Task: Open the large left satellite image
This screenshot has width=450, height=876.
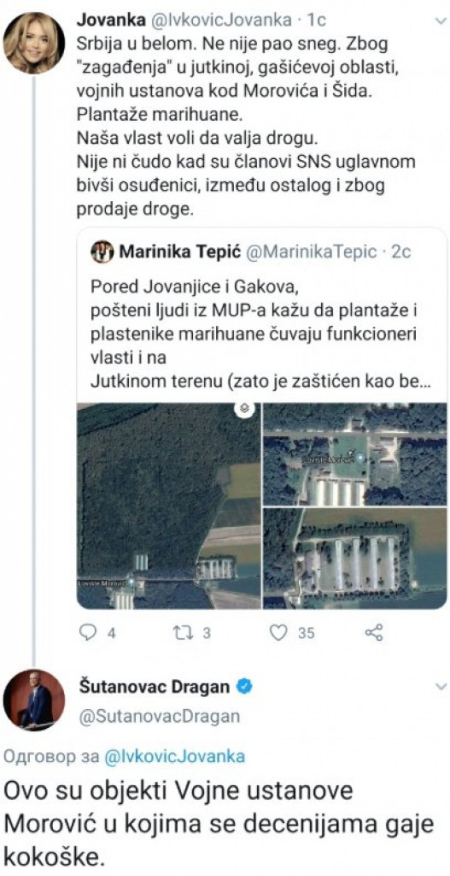Action: coord(168,506)
